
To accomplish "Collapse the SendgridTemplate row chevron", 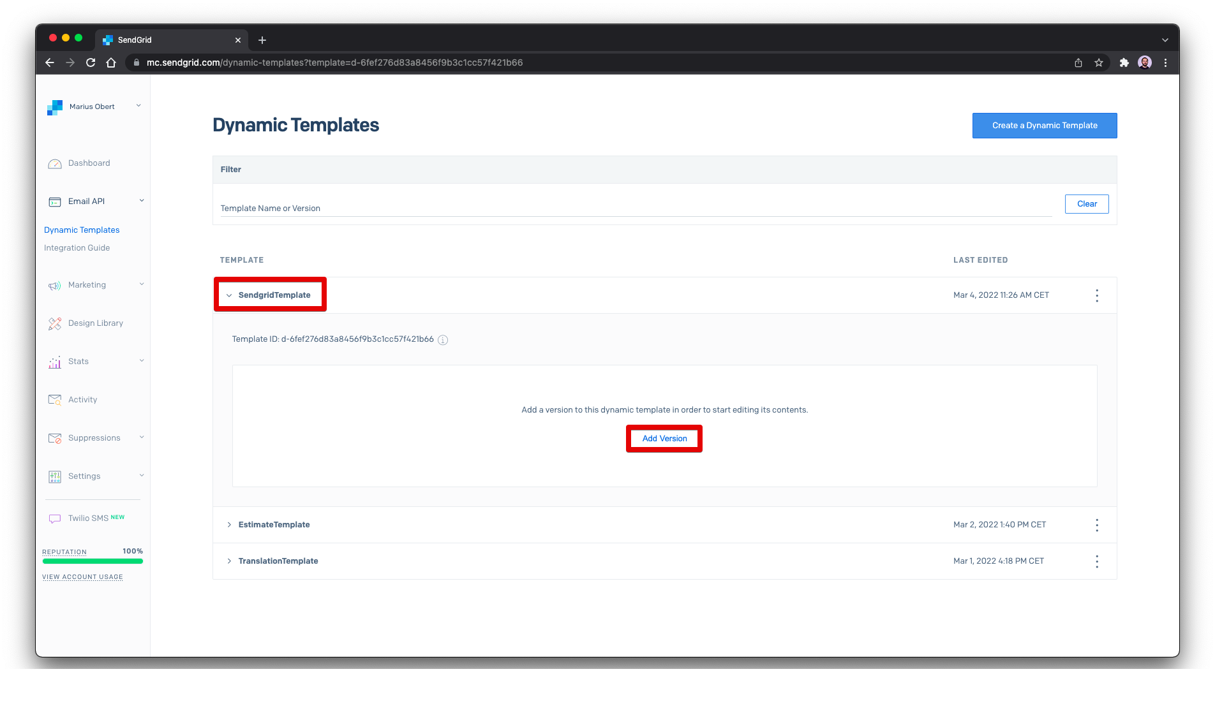I will coord(229,295).
